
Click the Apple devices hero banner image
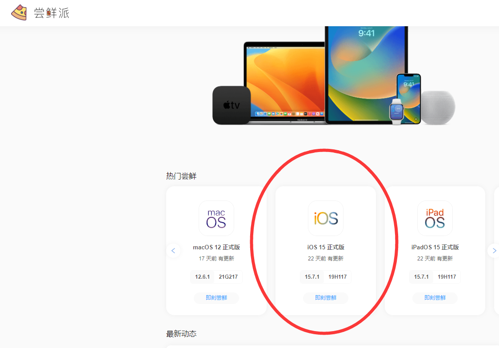(334, 76)
